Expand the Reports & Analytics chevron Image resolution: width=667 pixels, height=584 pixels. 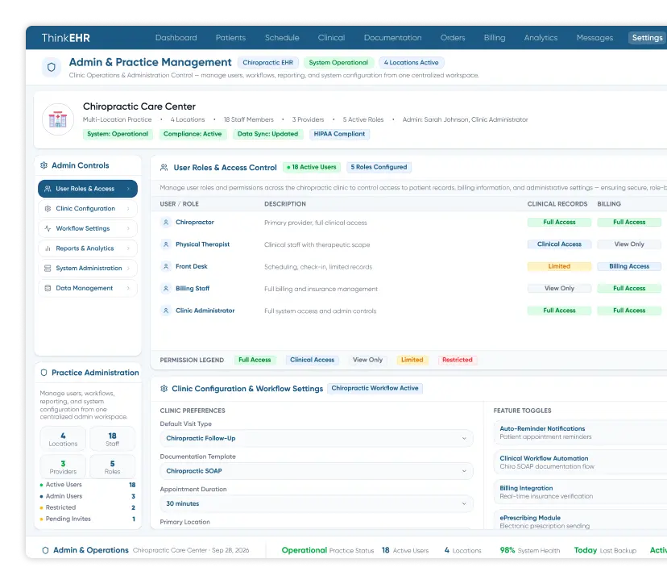point(128,248)
